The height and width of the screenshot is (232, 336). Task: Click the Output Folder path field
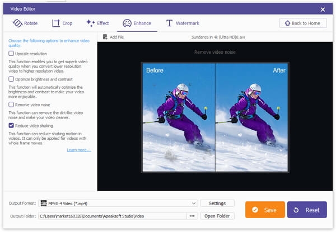[x=113, y=216]
